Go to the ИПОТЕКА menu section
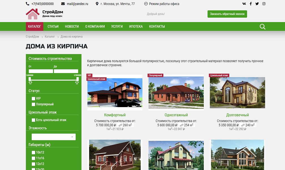The width and height of the screenshot is (285, 170). click(136, 27)
